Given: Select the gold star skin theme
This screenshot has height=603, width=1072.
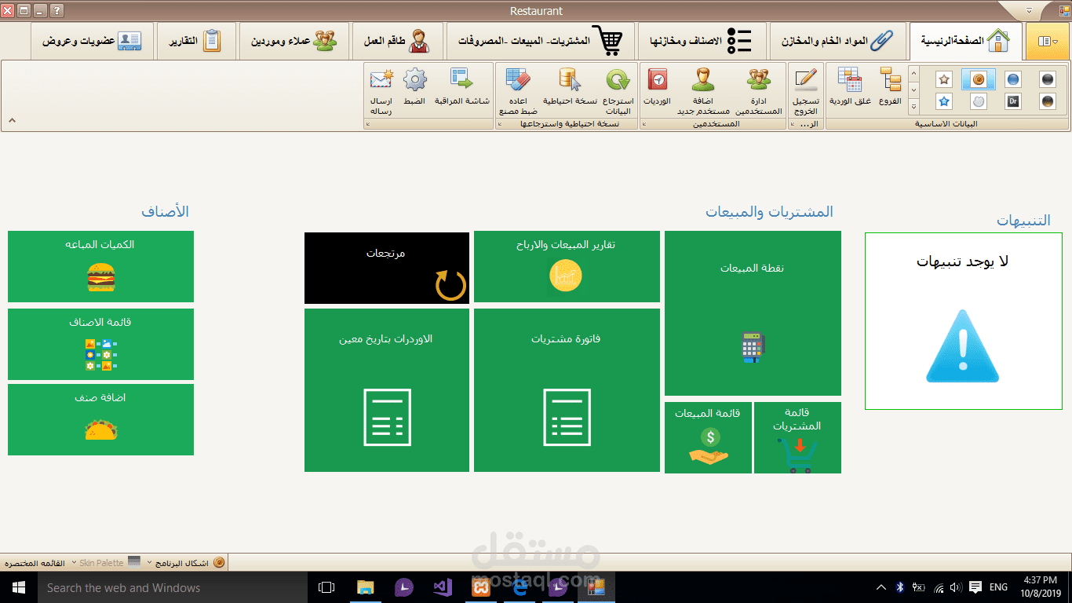Looking at the screenshot, I should click(x=943, y=79).
